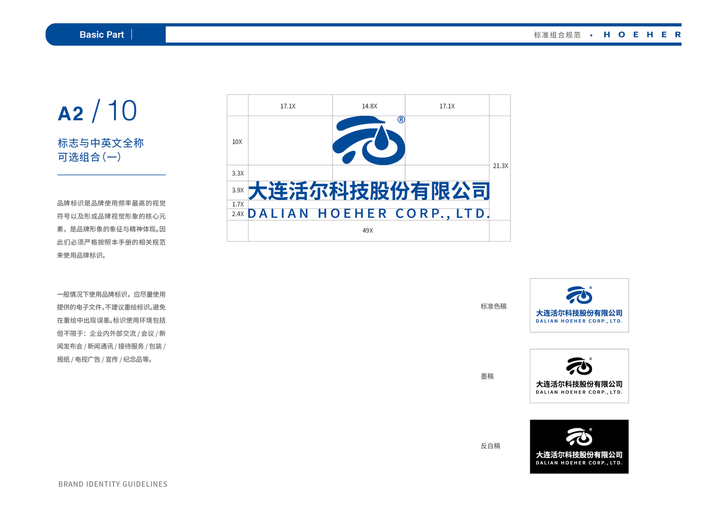Click 标准组合规范 header text
This screenshot has width=702, height=517.
point(557,35)
